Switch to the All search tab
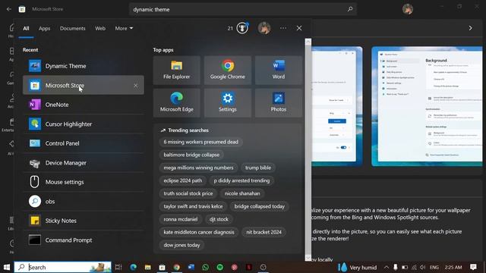Screen dimensions: 486x273 click(26, 28)
